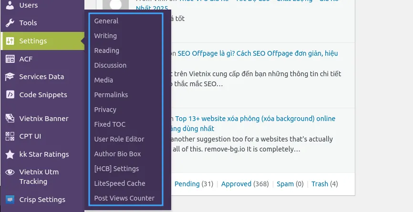Open Code Snippets in sidebar

pos(42,95)
